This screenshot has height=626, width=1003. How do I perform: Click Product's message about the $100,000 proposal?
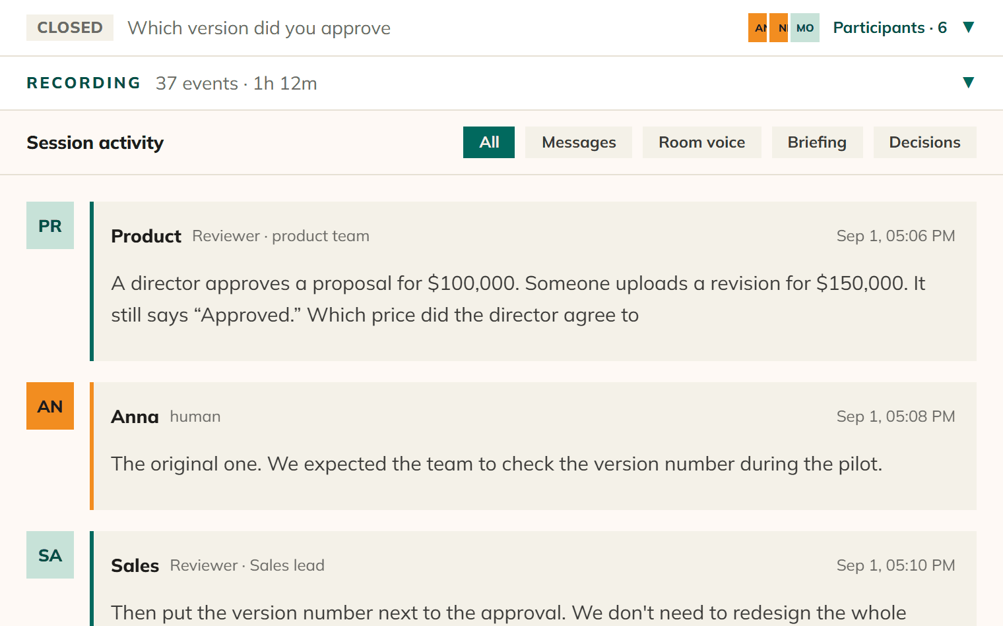pos(518,299)
